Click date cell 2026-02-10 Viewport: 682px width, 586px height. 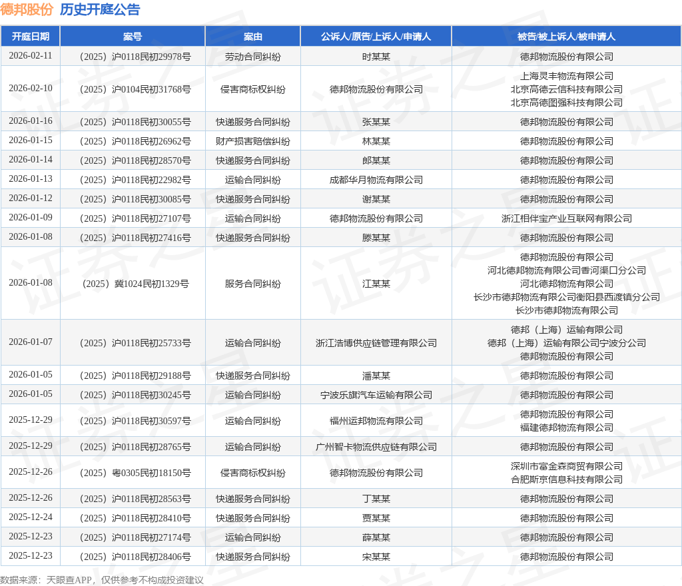[31, 89]
